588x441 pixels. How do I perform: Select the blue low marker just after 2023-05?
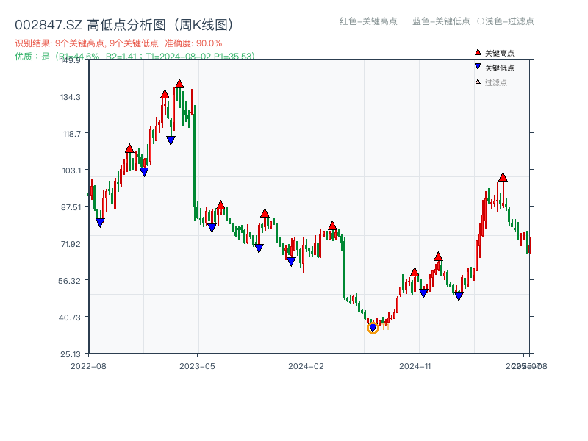[x=212, y=228]
